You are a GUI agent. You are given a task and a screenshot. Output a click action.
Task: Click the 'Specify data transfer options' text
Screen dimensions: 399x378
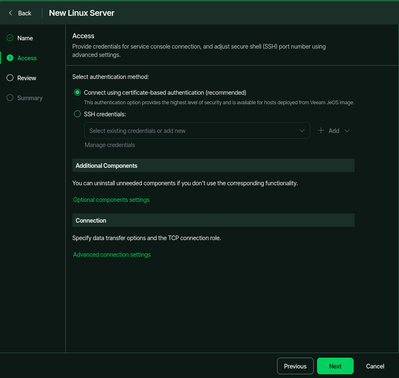point(146,238)
